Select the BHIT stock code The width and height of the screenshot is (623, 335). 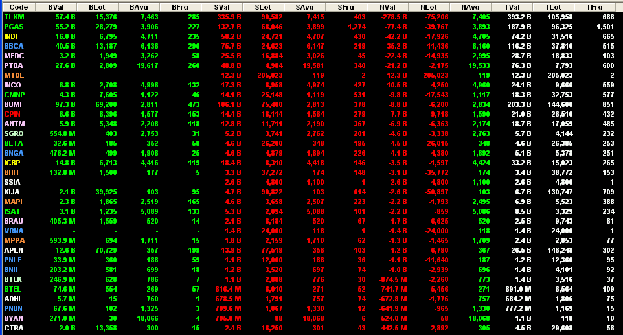(x=12, y=173)
